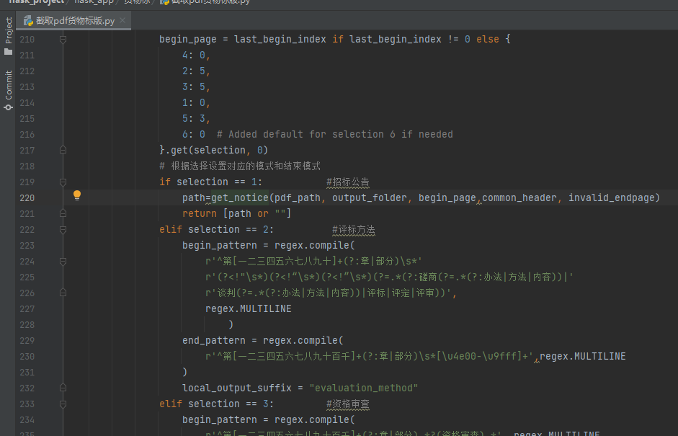Click the 货物标 folder in breadcrumb
Viewport: 678px width, 436px height.
[x=135, y=2]
